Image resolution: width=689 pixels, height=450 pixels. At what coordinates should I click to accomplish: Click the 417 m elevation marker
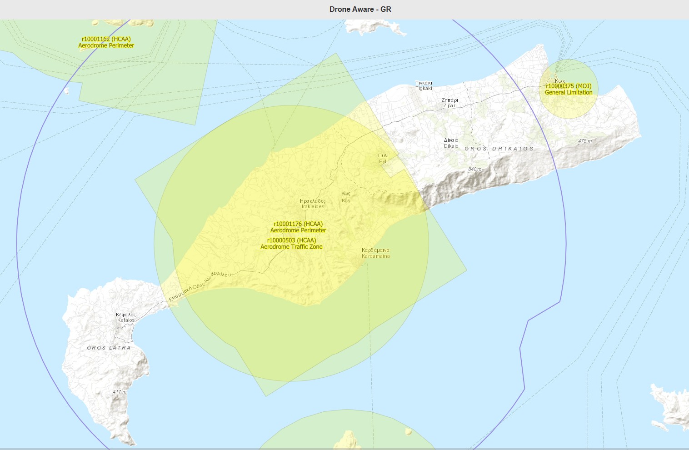point(120,392)
